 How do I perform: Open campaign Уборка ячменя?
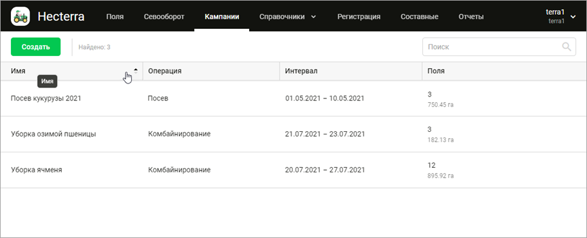[36, 170]
